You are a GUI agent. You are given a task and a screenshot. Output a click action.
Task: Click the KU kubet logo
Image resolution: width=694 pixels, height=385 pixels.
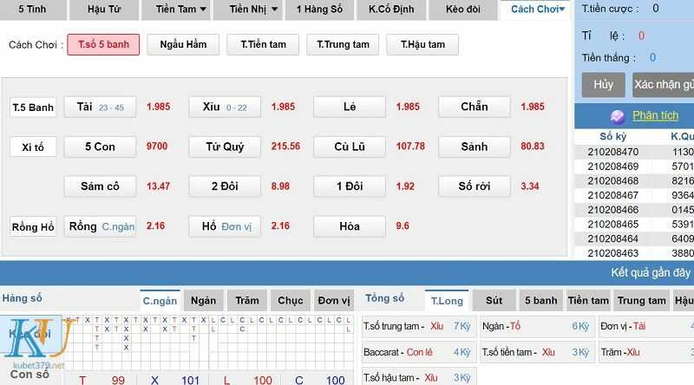[x=32, y=343]
